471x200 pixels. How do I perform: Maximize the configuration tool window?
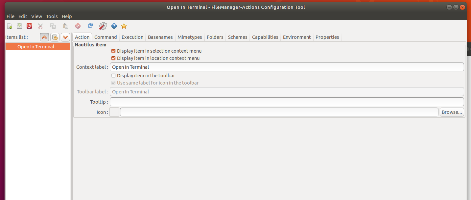pos(456,7)
